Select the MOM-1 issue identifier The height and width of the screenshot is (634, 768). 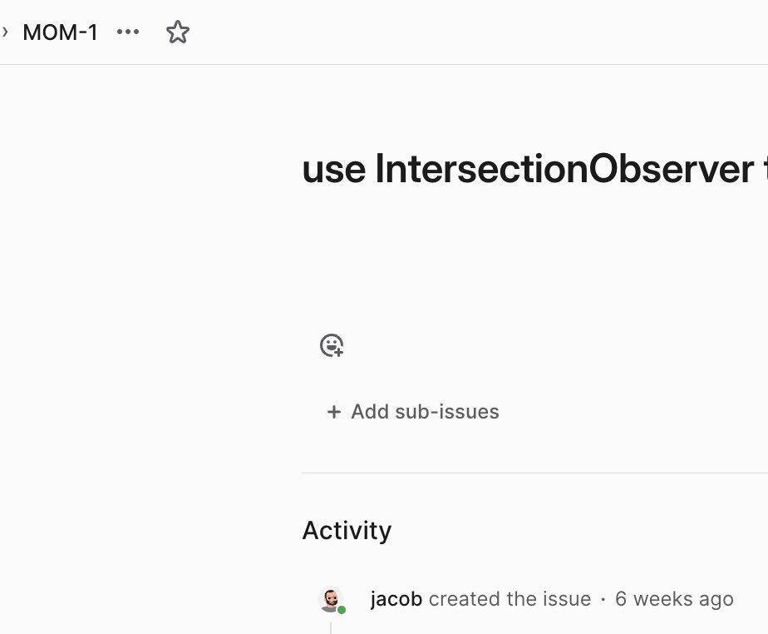[x=60, y=32]
